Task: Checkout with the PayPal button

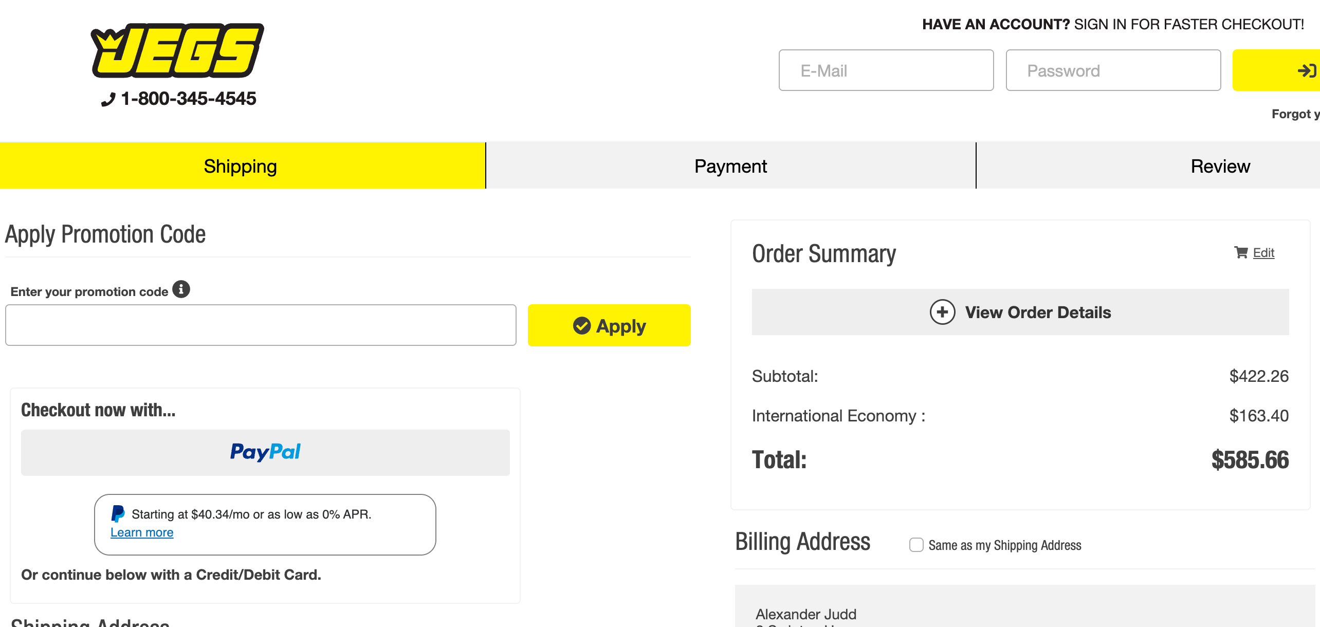Action: [x=265, y=452]
